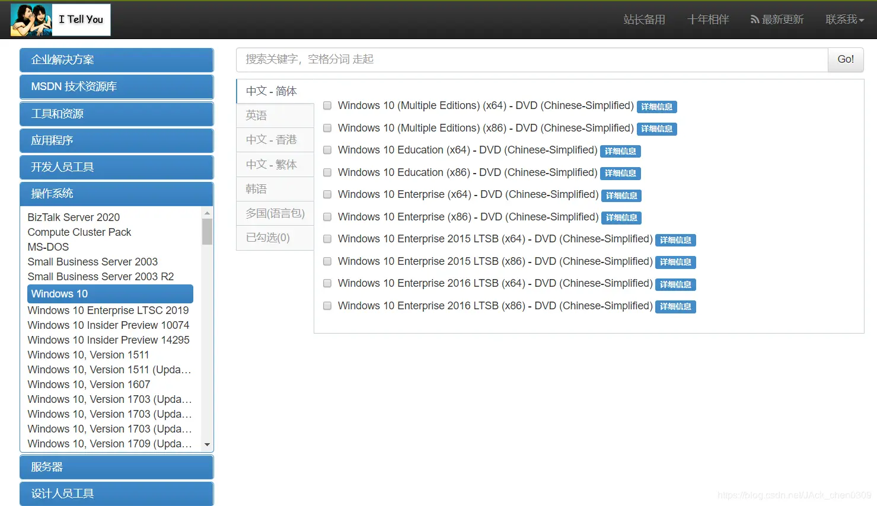Select Windows 10 Enterprise LTSC 2019
Screen dimensions: 877x506
pyautogui.click(x=108, y=310)
